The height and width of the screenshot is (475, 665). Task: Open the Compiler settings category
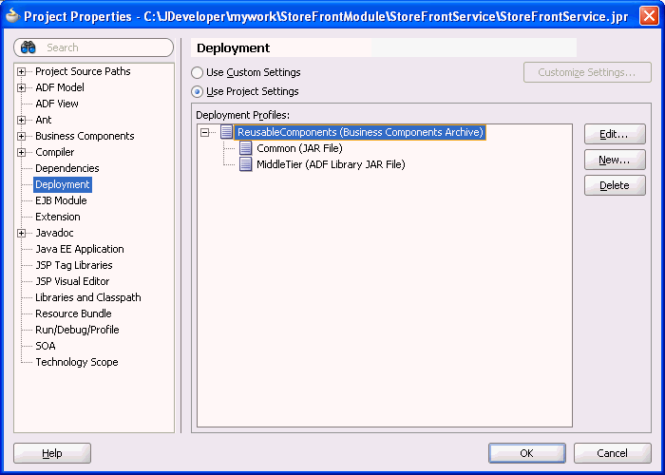(55, 152)
